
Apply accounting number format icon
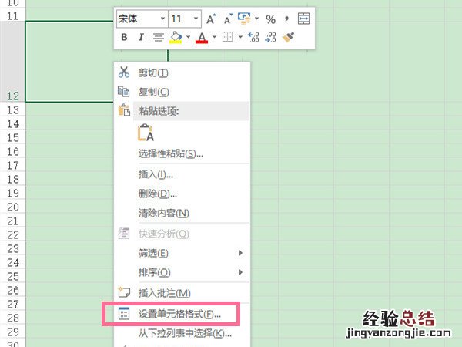click(x=244, y=19)
